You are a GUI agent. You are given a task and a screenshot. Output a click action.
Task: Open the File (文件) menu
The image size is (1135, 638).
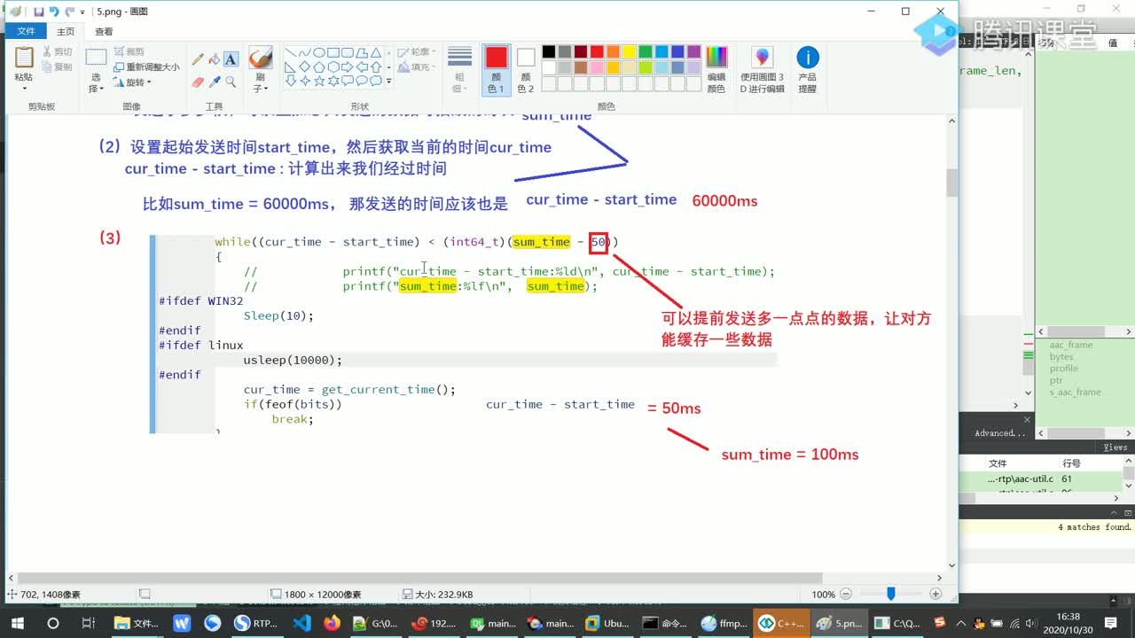(x=26, y=31)
